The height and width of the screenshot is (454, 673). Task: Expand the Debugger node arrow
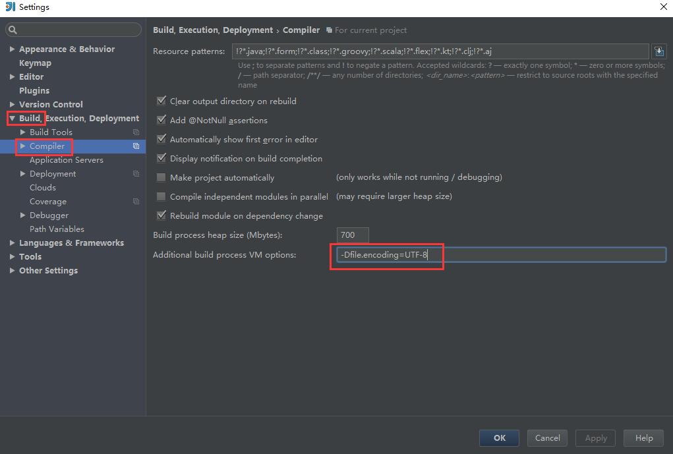coord(23,215)
